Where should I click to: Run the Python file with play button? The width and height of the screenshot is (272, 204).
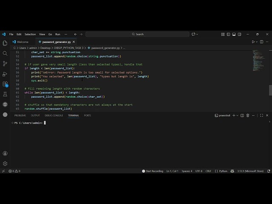tap(253, 42)
